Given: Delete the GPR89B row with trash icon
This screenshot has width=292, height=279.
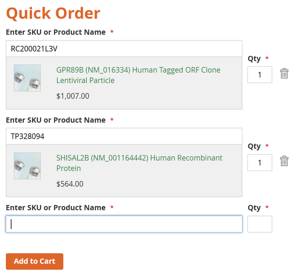Looking at the screenshot, I should coord(284,73).
